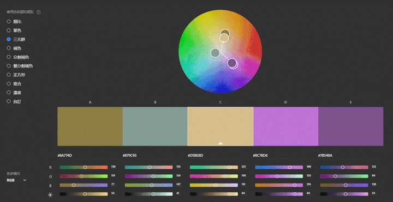
Task: Click the brightness slider for color E
Action: 344,194
